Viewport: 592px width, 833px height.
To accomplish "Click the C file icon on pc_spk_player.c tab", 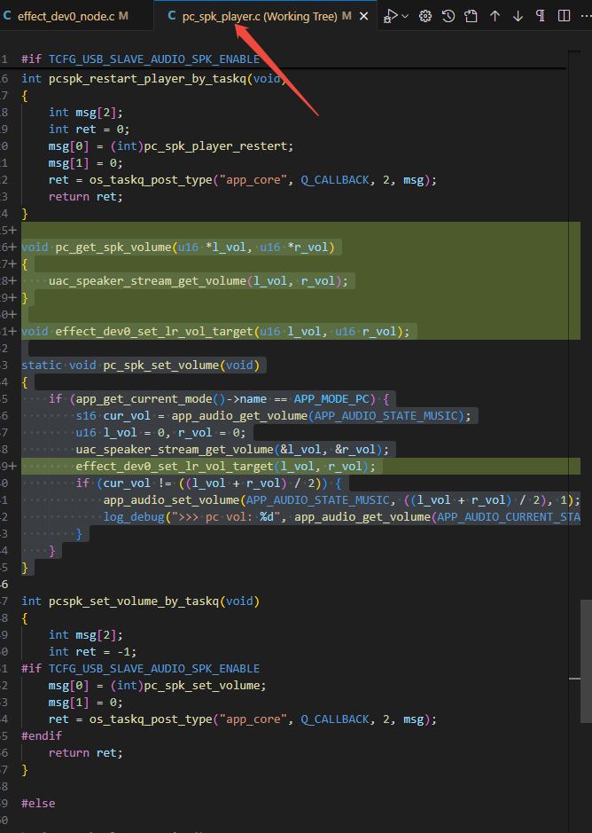I will click(x=172, y=16).
